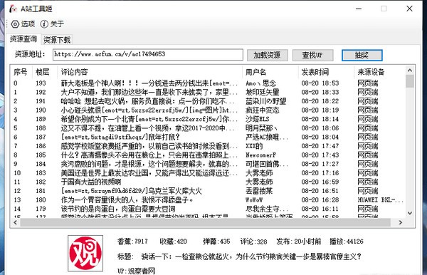Switch to the 资源下载 tab
This screenshot has height=275, width=427.
tap(57, 40)
